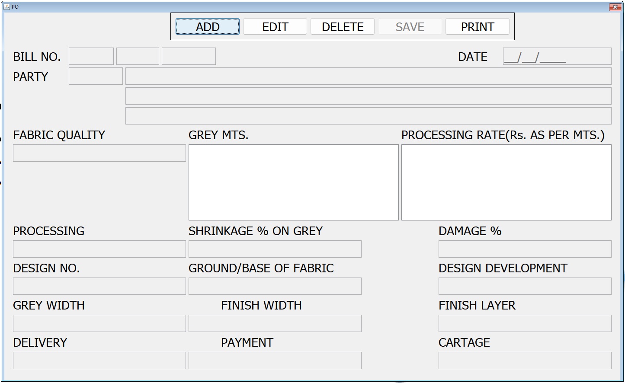The height and width of the screenshot is (383, 625).
Task: Click the CARTAGE input field
Action: [x=525, y=361]
